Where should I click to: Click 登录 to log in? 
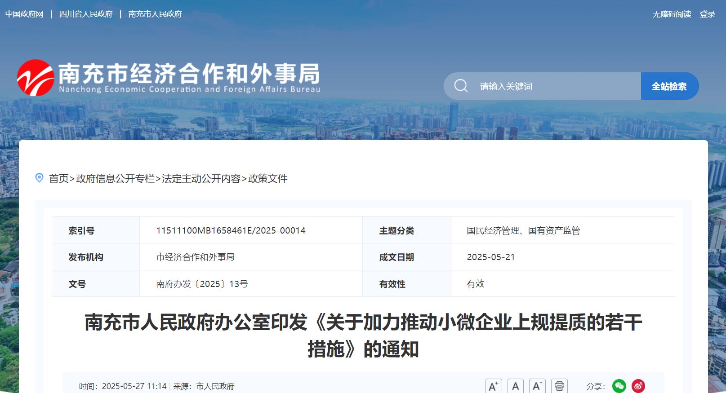[707, 14]
